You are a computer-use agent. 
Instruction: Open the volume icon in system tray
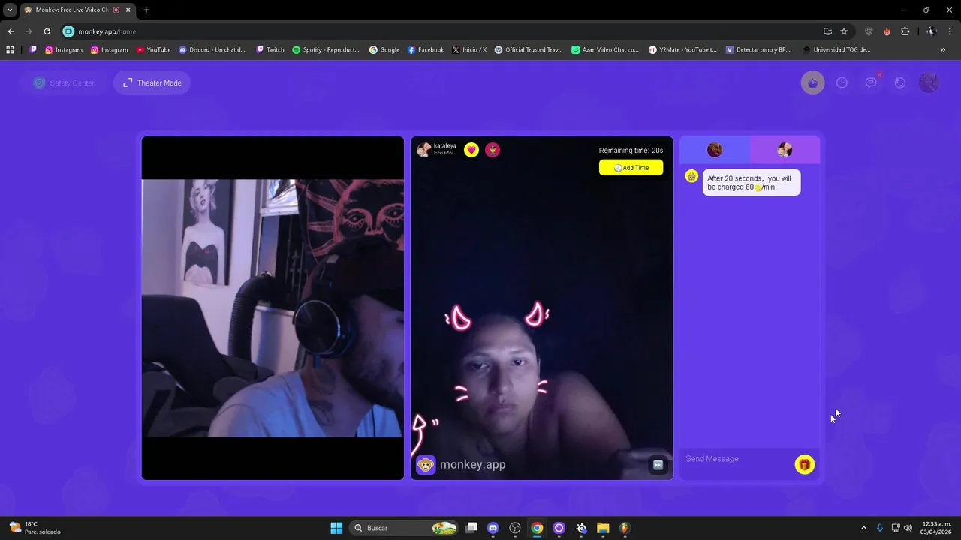point(908,528)
